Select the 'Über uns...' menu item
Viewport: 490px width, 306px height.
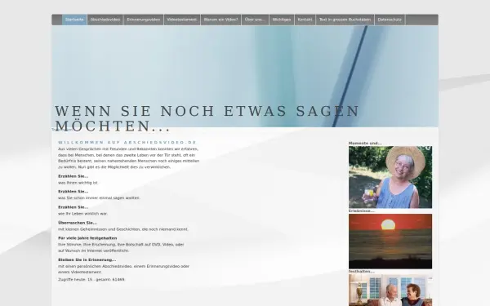(x=255, y=20)
